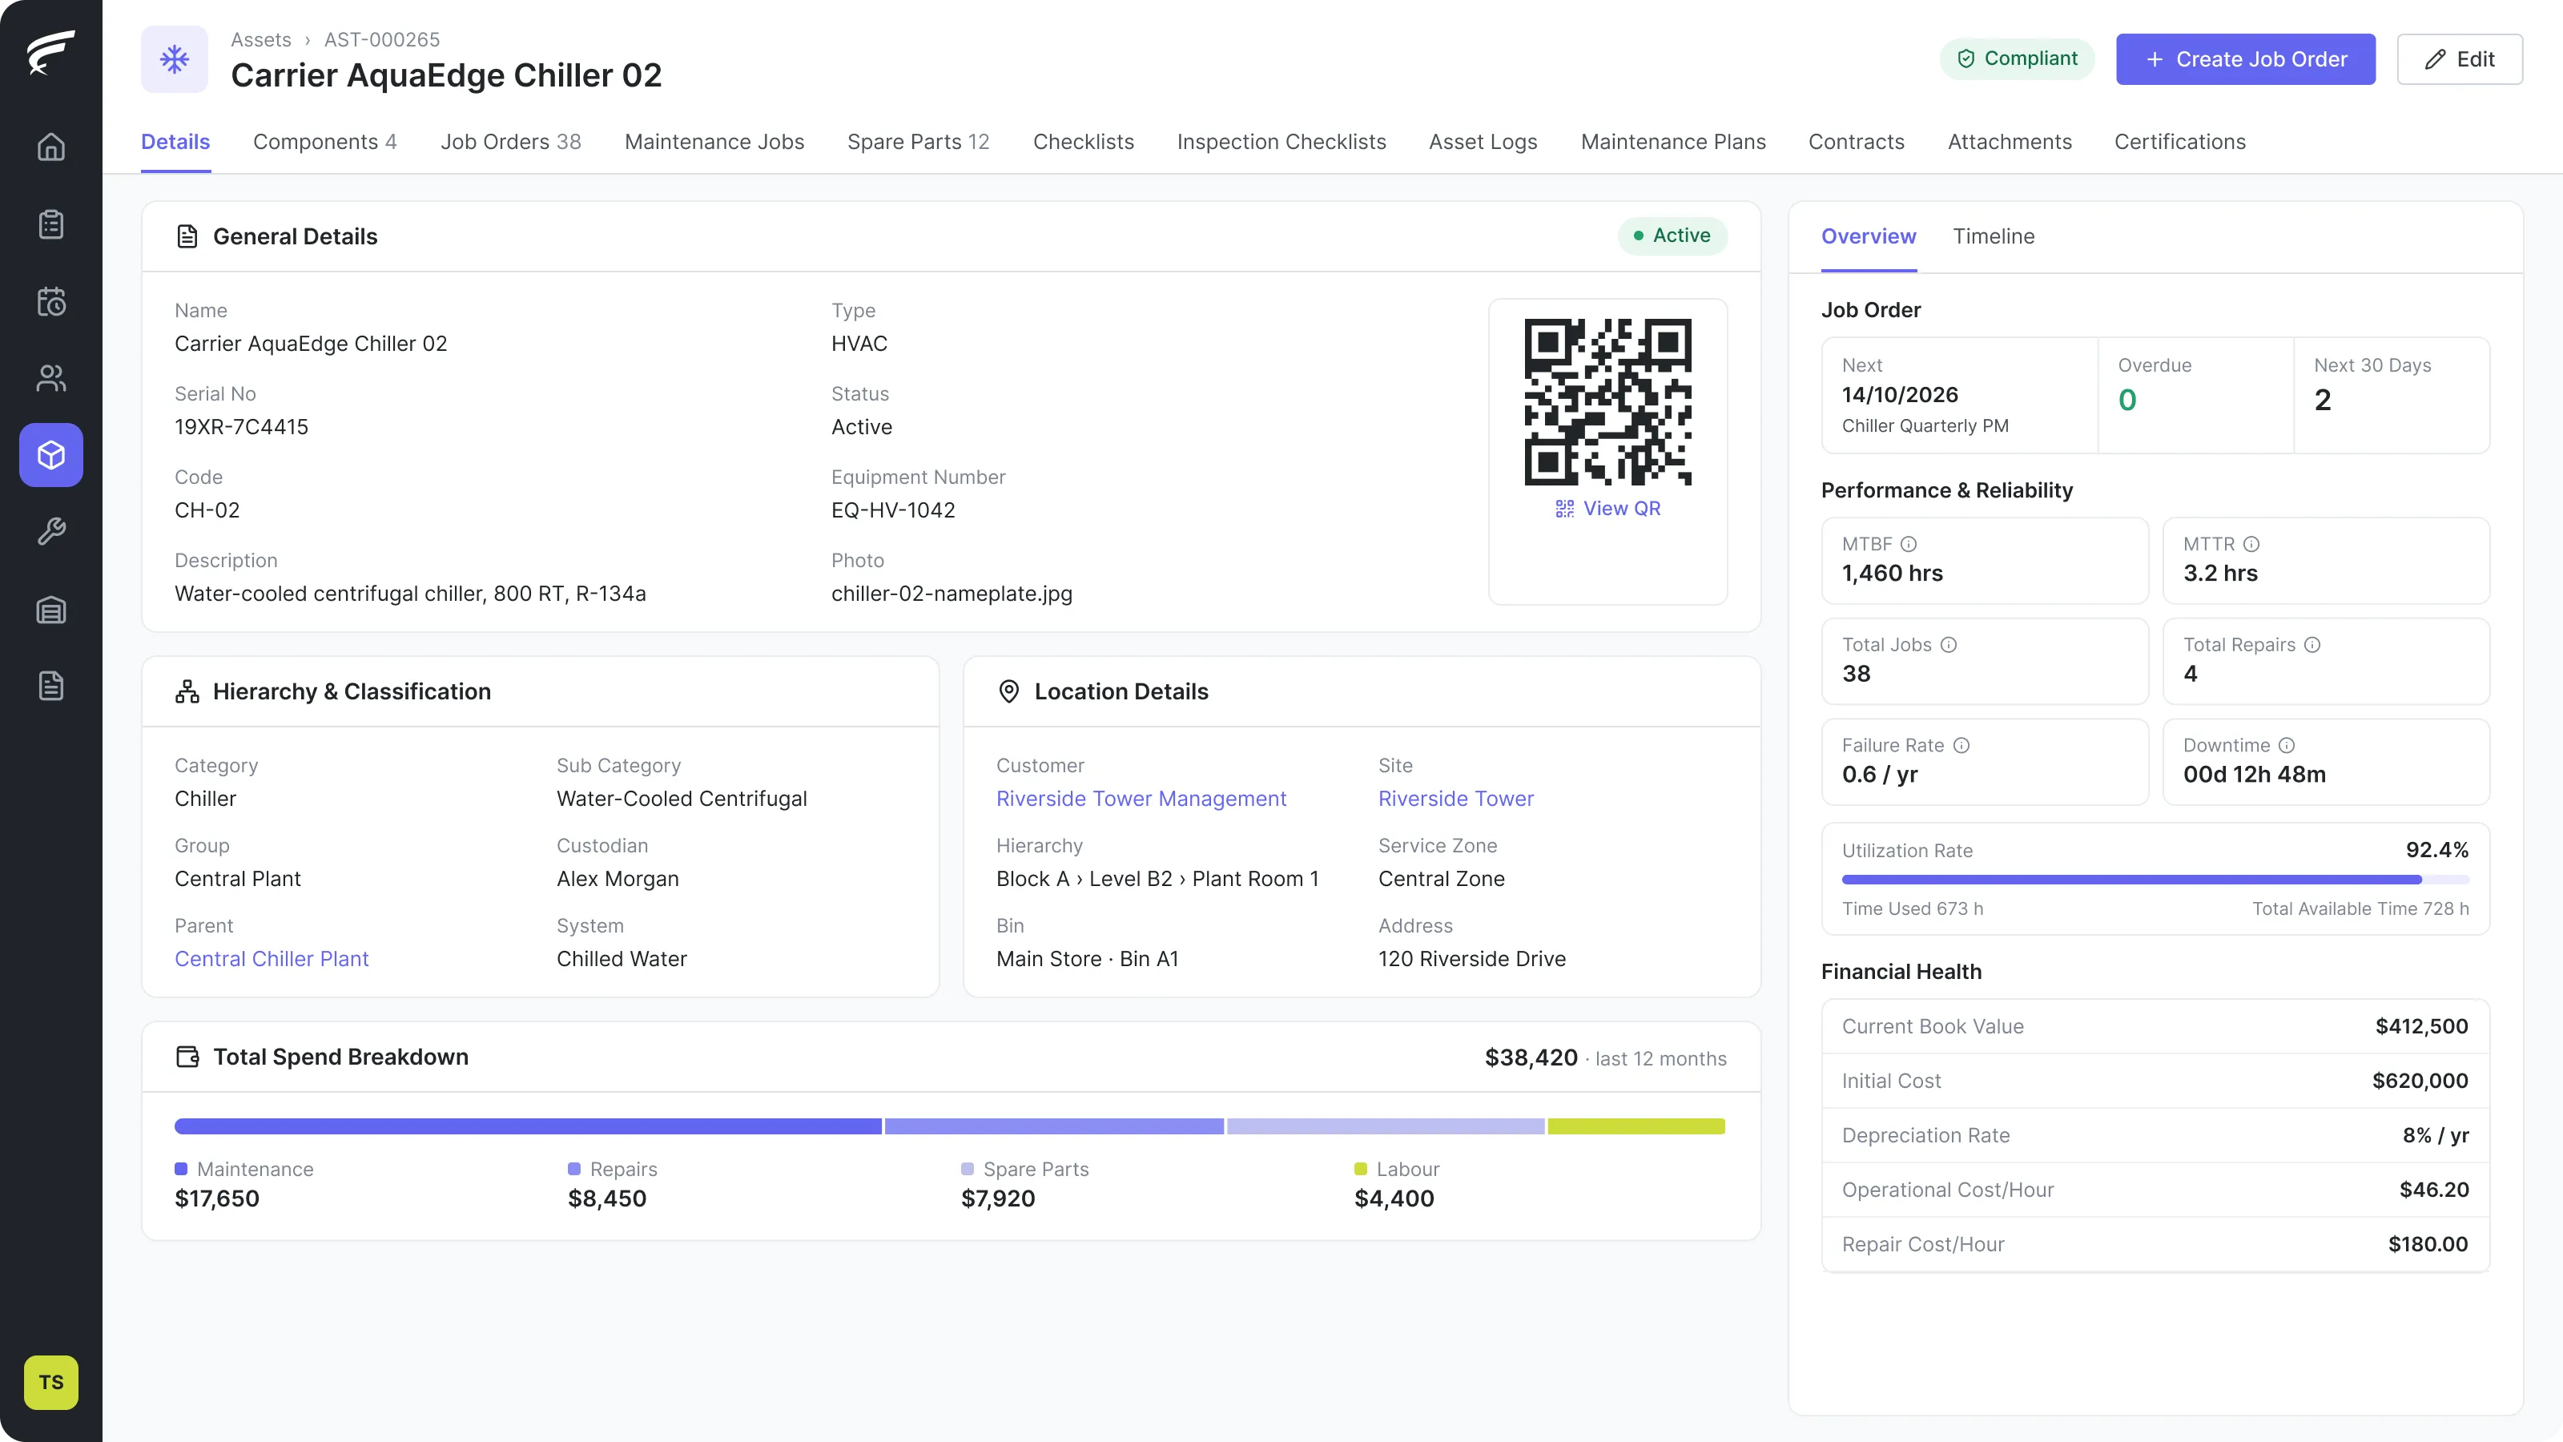Click the app logo in sidebar
The width and height of the screenshot is (2563, 1442).
50,52
